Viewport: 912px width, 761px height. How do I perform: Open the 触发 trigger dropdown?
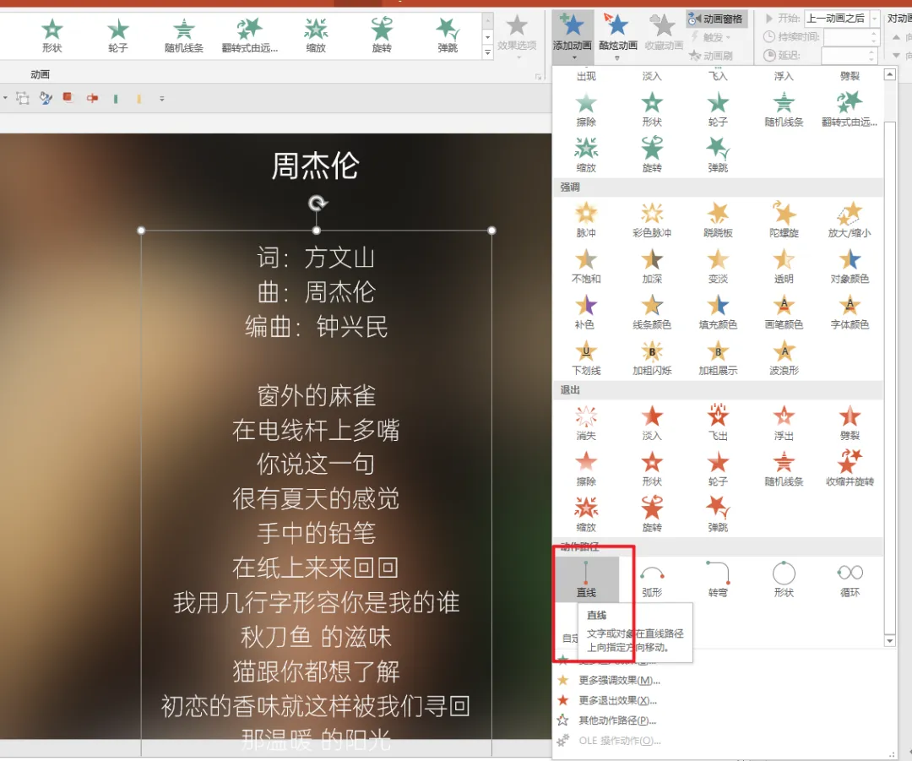pyautogui.click(x=709, y=37)
